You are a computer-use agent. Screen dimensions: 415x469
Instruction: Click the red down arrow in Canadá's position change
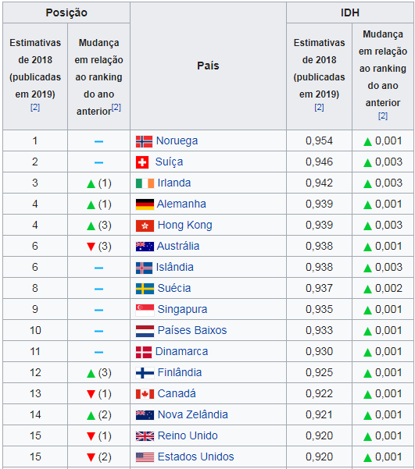(91, 394)
